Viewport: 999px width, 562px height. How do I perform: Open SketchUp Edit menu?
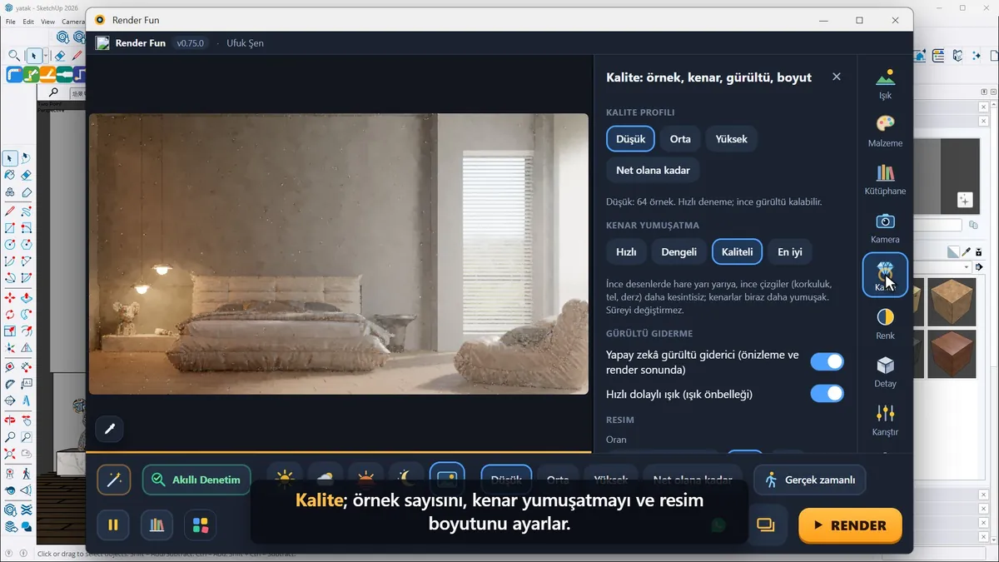[29, 22]
